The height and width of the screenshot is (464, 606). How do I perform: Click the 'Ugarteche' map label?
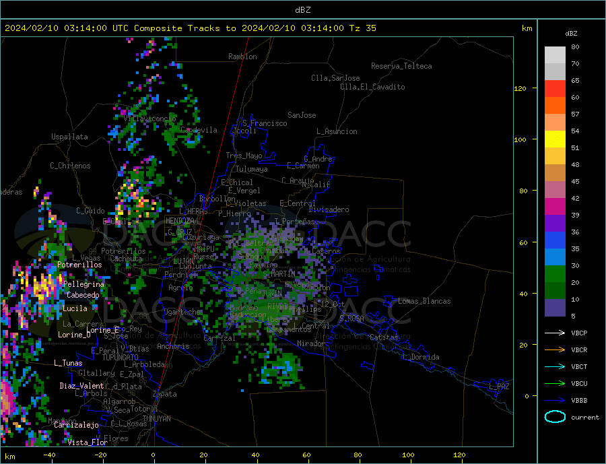182,312
